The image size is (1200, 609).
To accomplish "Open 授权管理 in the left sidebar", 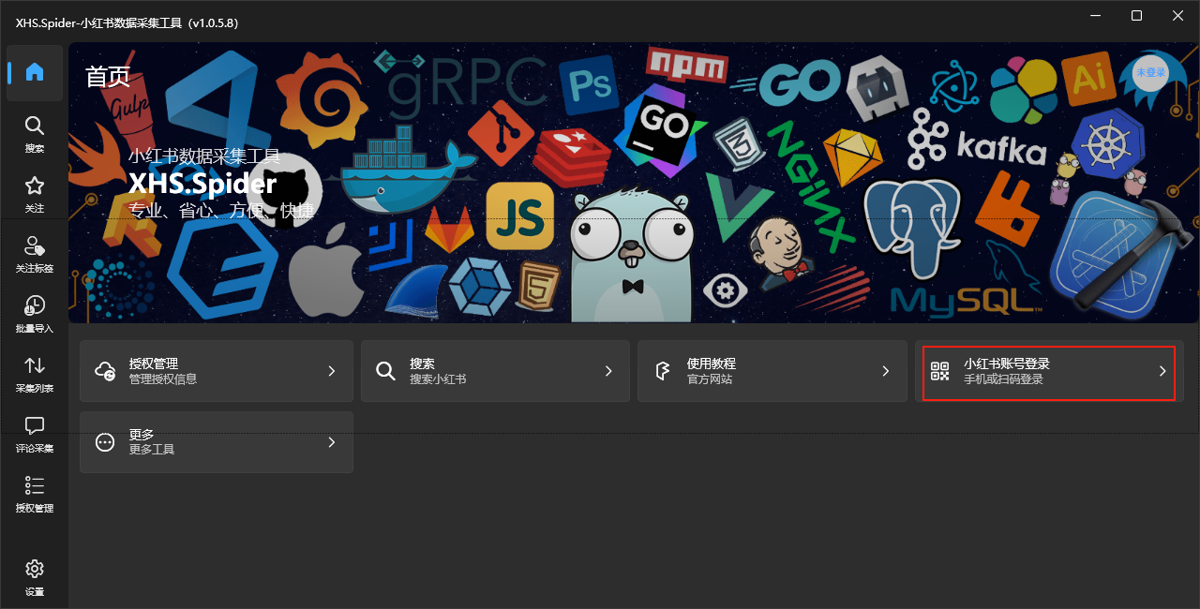I will point(35,494).
